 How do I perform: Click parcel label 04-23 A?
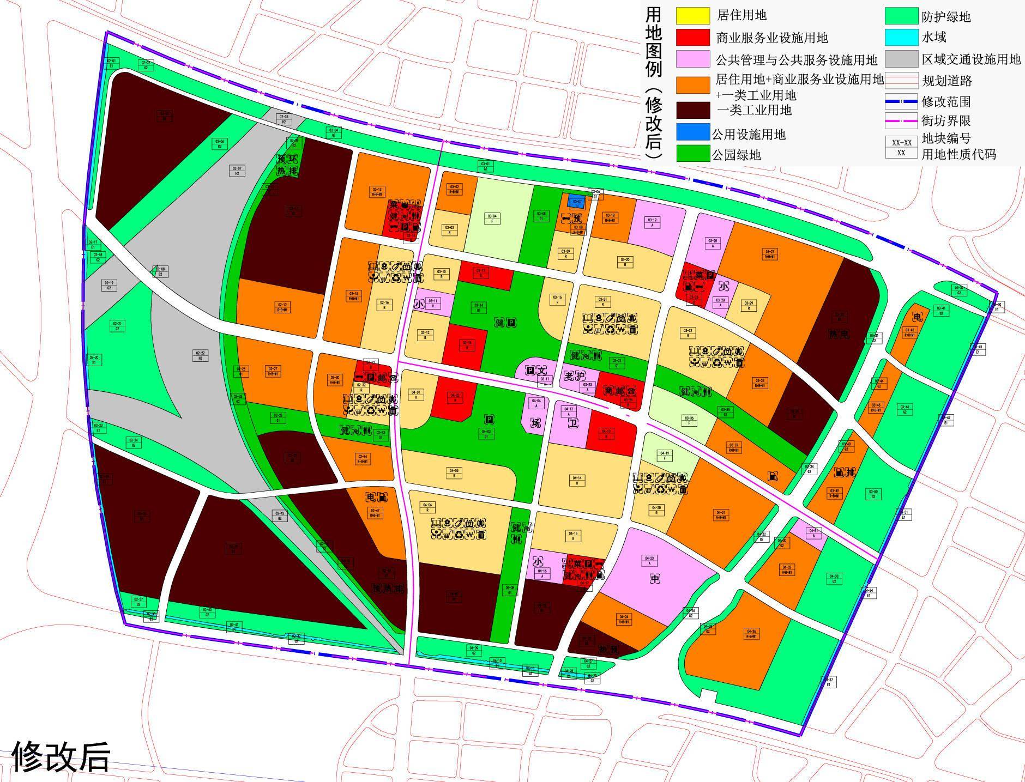pyautogui.click(x=649, y=561)
